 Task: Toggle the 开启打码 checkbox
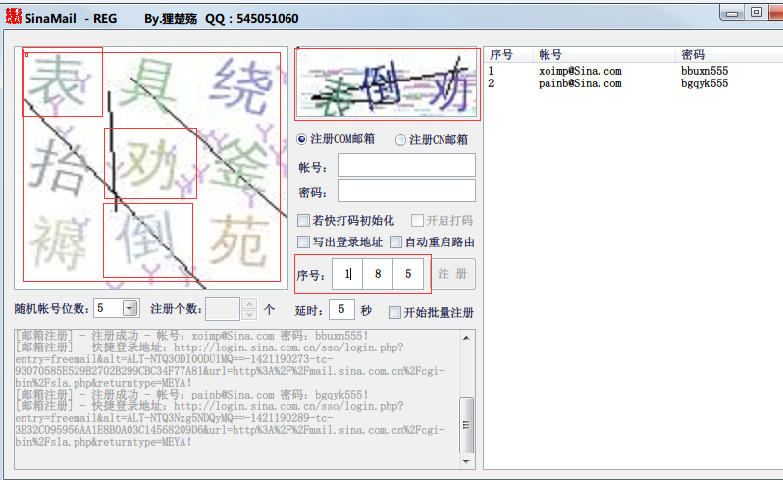coord(417,220)
